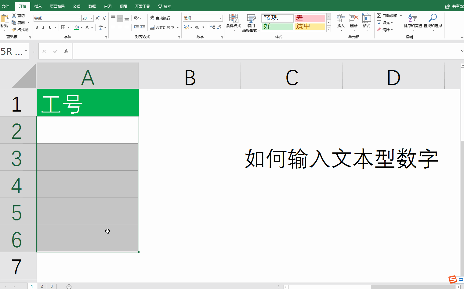Click the Sogou input method S icon
Image resolution: width=464 pixels, height=289 pixels.
click(452, 279)
